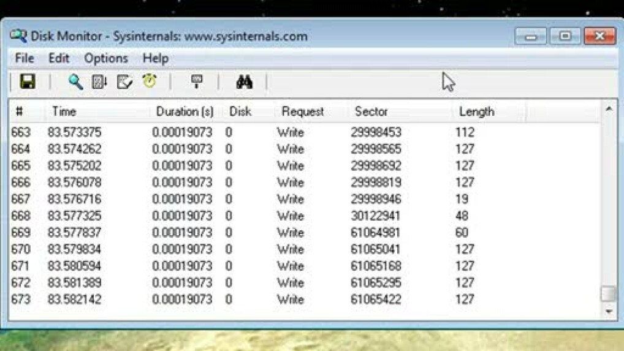Screen dimensions: 624x351
Task: Toggle capture with the magnifying glass icon
Action: tap(75, 81)
